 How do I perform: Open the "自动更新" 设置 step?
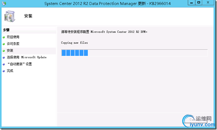pyautogui.click(x=20, y=64)
